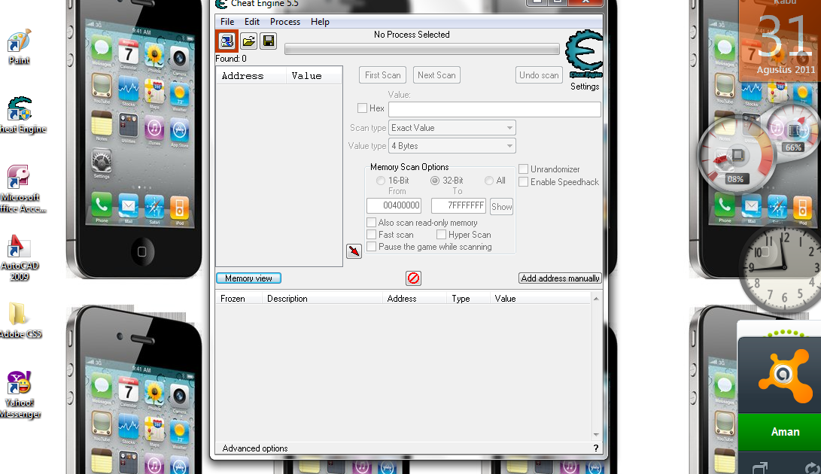Screen dimensions: 821x474
Task: Open the Process menu
Action: [285, 22]
